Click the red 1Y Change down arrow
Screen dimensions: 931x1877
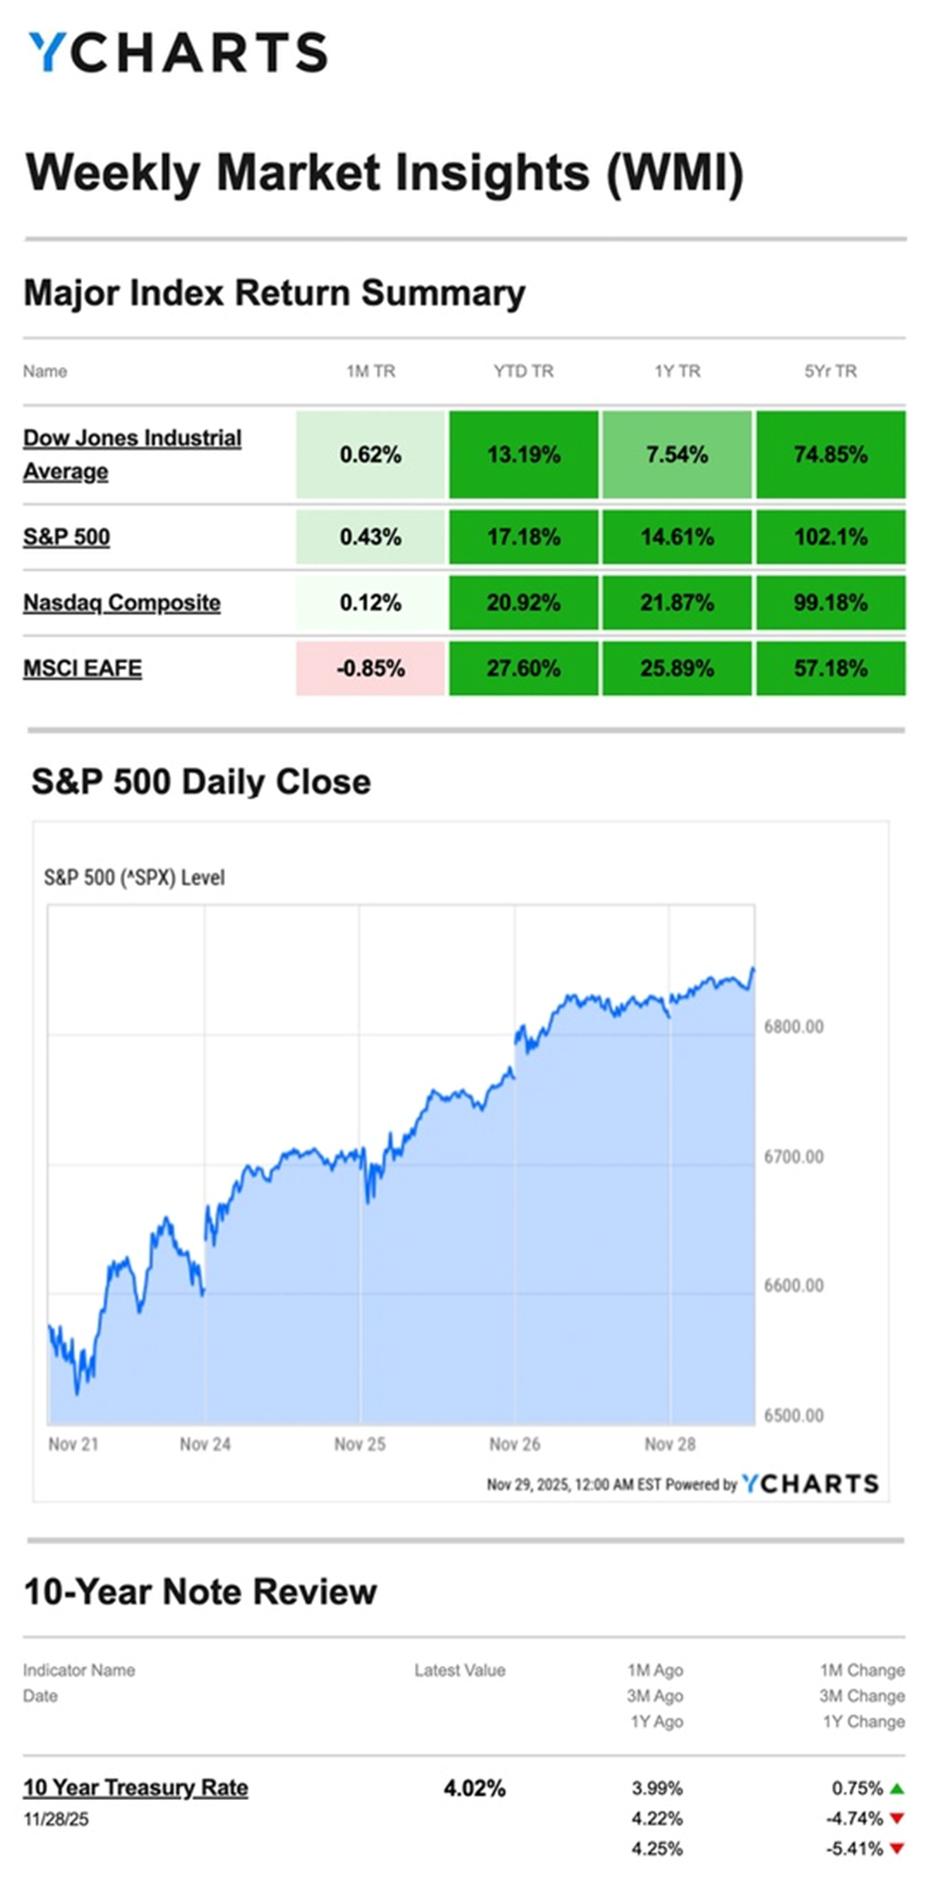click(897, 1848)
